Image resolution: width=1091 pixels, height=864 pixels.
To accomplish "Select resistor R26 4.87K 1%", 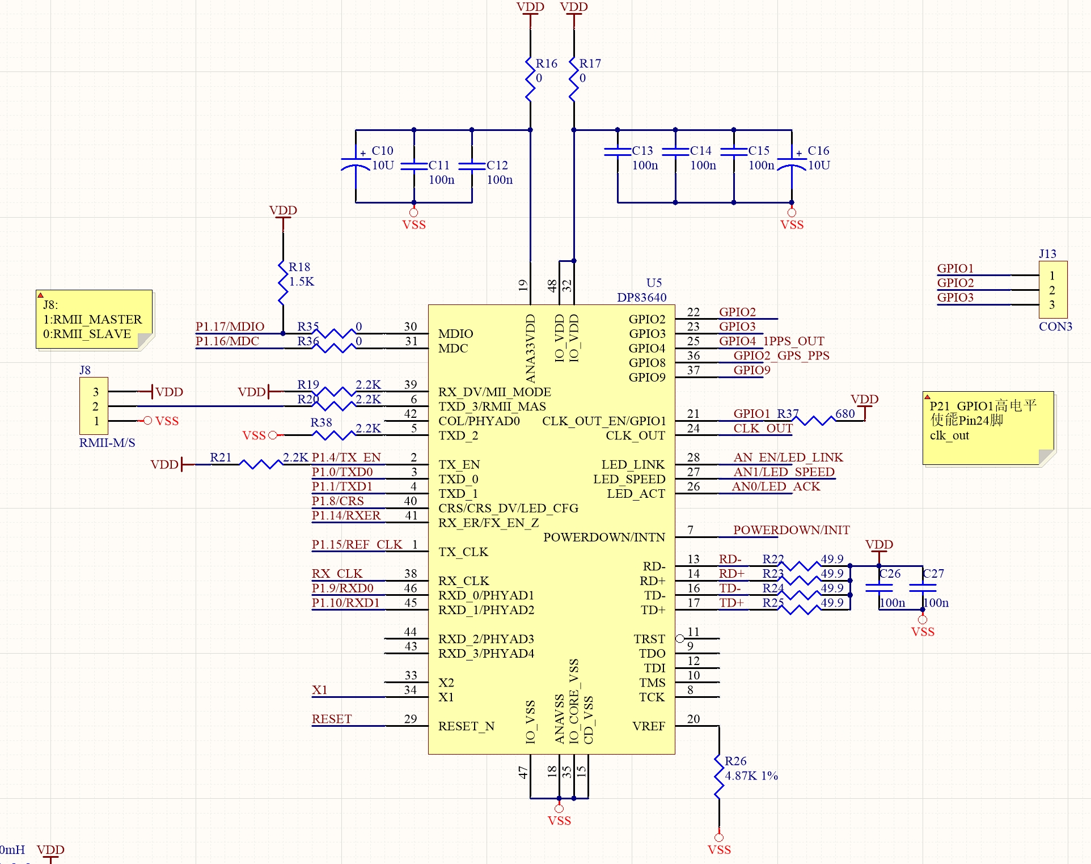I will click(719, 777).
